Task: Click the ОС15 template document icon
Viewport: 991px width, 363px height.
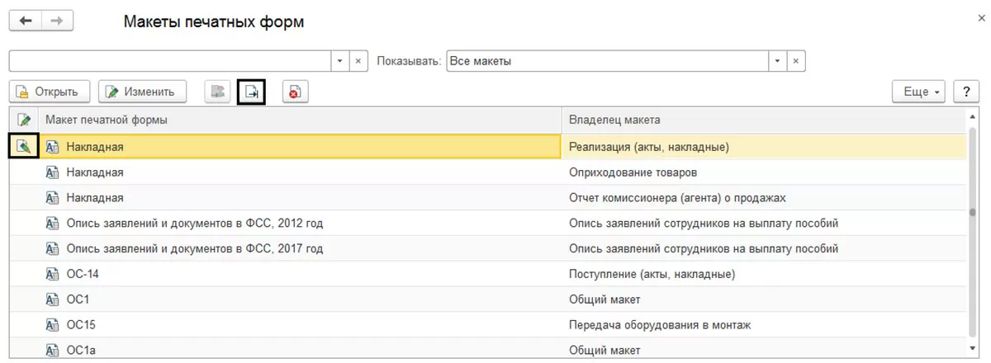Action: [52, 325]
